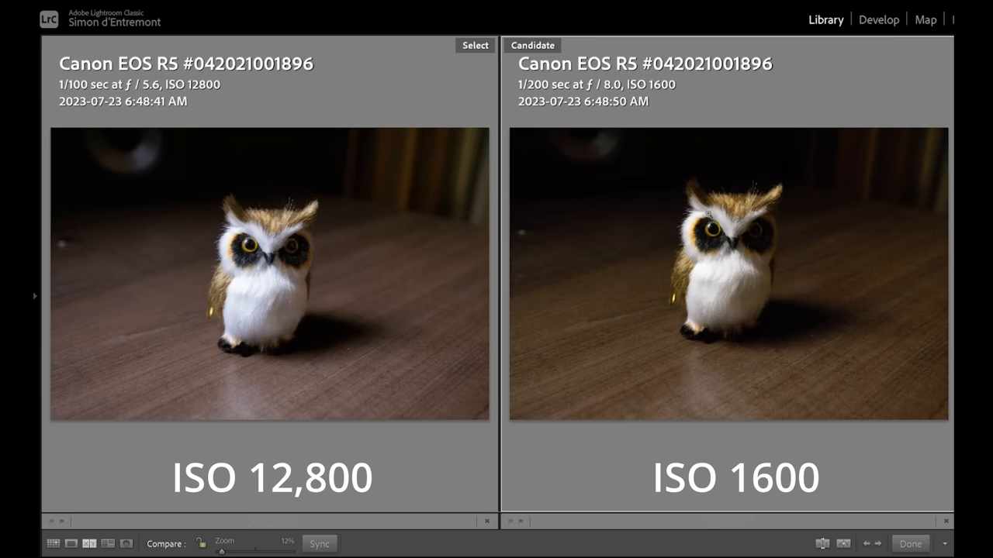Switch to the Develop module
Image resolution: width=993 pixels, height=558 pixels.
click(x=879, y=19)
